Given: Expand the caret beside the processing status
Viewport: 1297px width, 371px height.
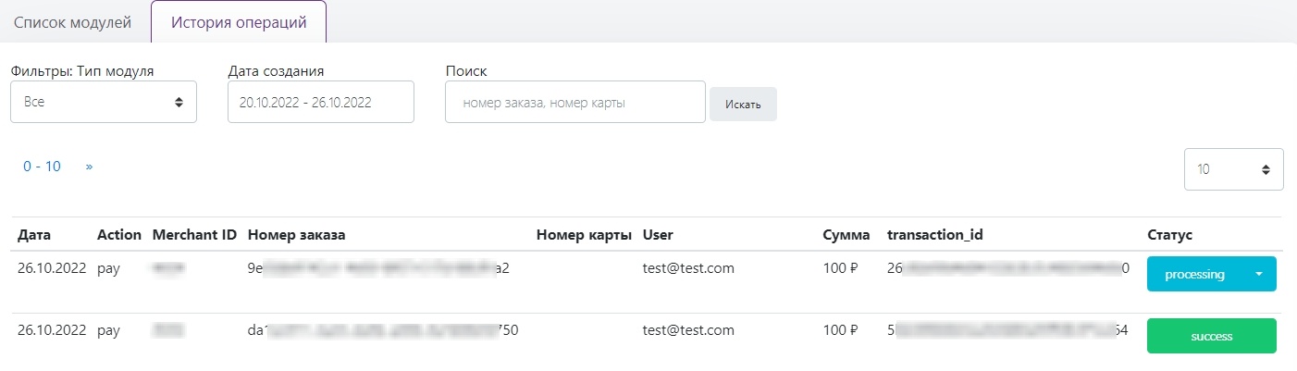Looking at the screenshot, I should coord(1258,274).
